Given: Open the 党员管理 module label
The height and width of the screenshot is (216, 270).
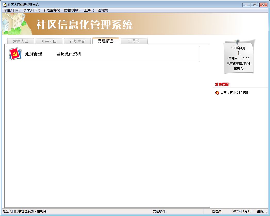Looking at the screenshot, I should pos(33,54).
